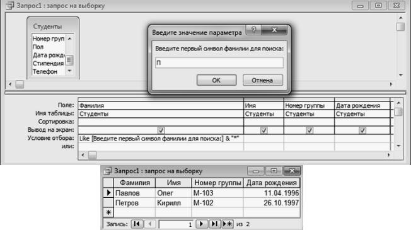
Task: Click the Олег cell
Action: pos(173,193)
